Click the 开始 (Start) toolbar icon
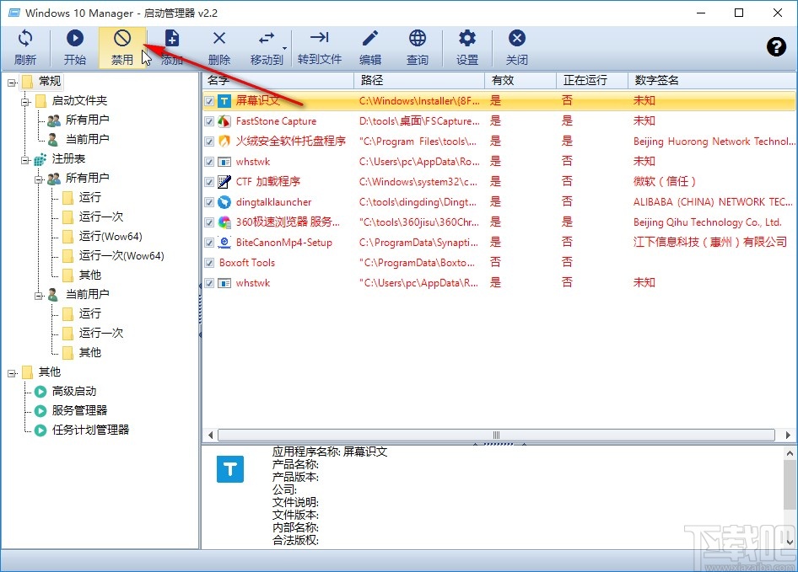798x572 pixels. coord(74,46)
